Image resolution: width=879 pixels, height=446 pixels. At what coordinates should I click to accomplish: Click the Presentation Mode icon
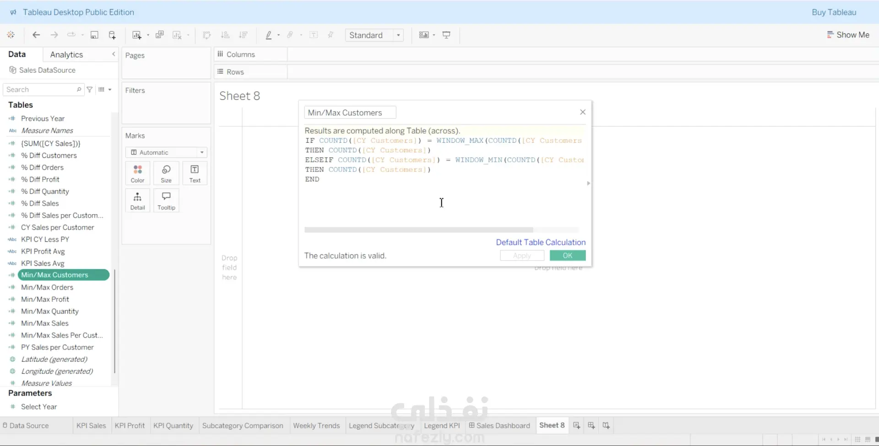point(446,35)
